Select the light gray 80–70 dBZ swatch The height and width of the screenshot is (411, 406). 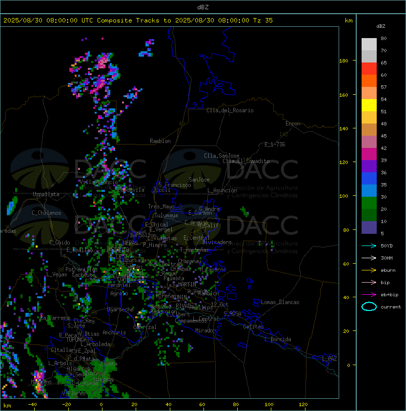(369, 44)
